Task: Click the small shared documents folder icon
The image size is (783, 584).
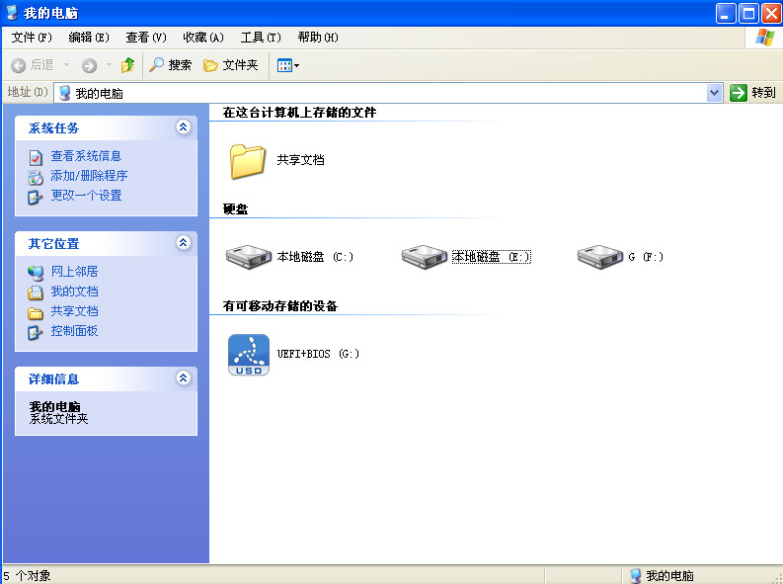Action: (x=36, y=312)
